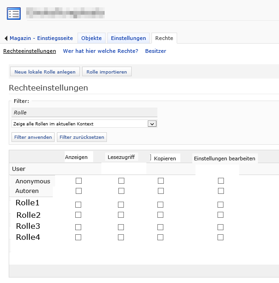The image size is (279, 283).
Task: Go to the Besitzer subtab
Action: (x=156, y=51)
